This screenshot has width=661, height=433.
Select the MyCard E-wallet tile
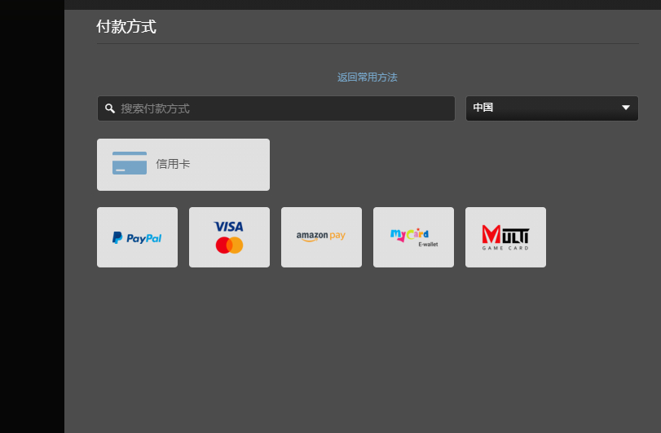[x=413, y=237]
